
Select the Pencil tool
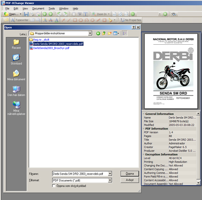[98, 20]
